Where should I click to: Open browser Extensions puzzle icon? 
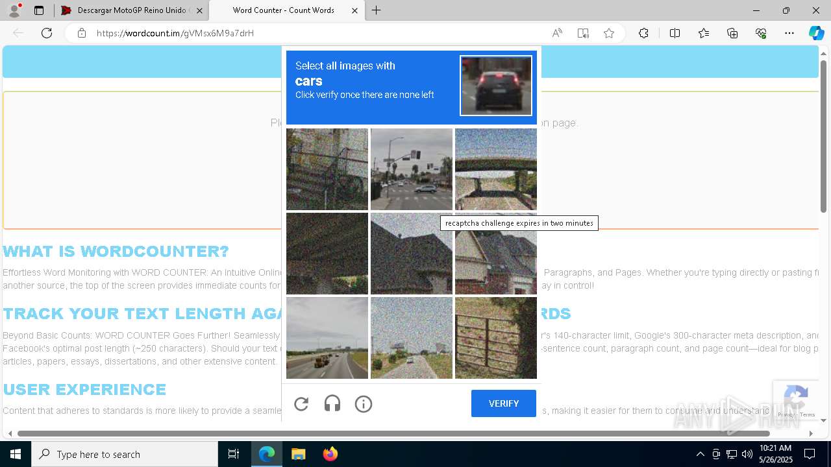pyautogui.click(x=643, y=33)
